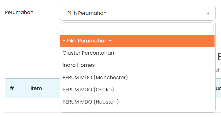
Task: Click the cut-off option below Houston
Action: click(x=78, y=111)
